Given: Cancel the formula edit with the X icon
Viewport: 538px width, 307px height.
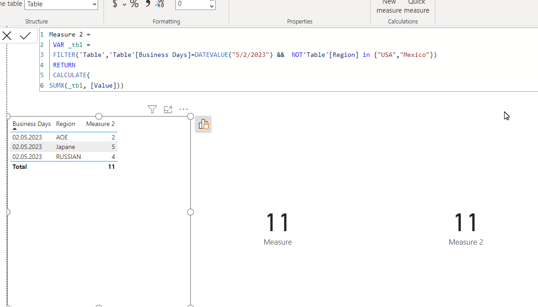Looking at the screenshot, I should 7,36.
